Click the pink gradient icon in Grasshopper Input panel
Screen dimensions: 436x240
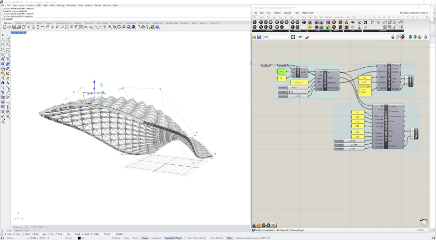pyautogui.click(x=328, y=22)
